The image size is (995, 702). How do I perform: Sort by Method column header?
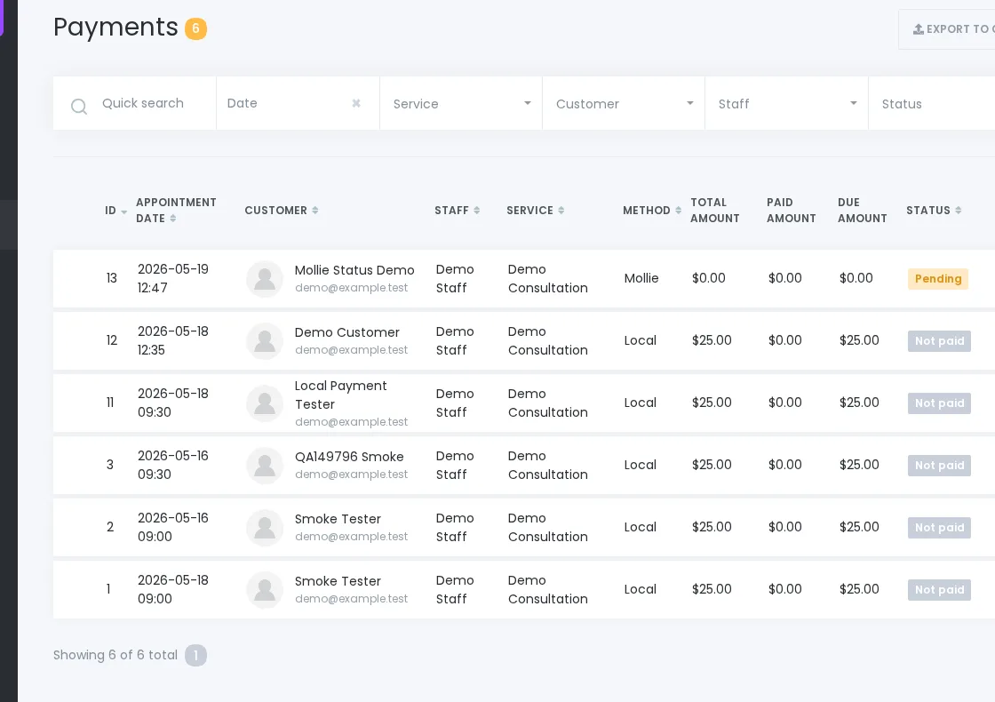652,210
